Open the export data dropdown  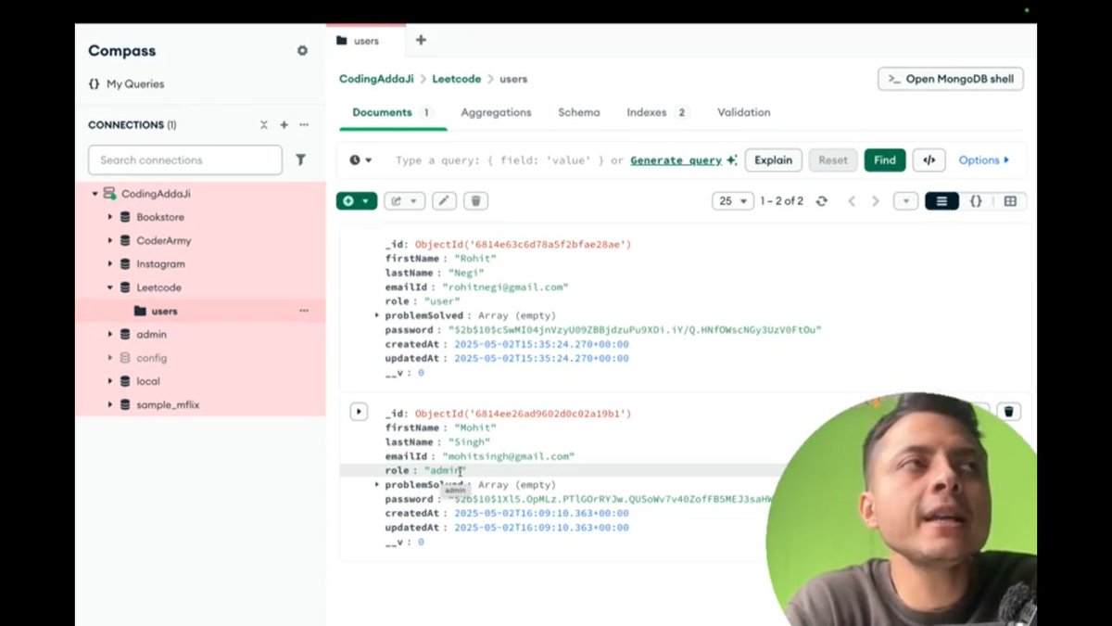click(405, 201)
